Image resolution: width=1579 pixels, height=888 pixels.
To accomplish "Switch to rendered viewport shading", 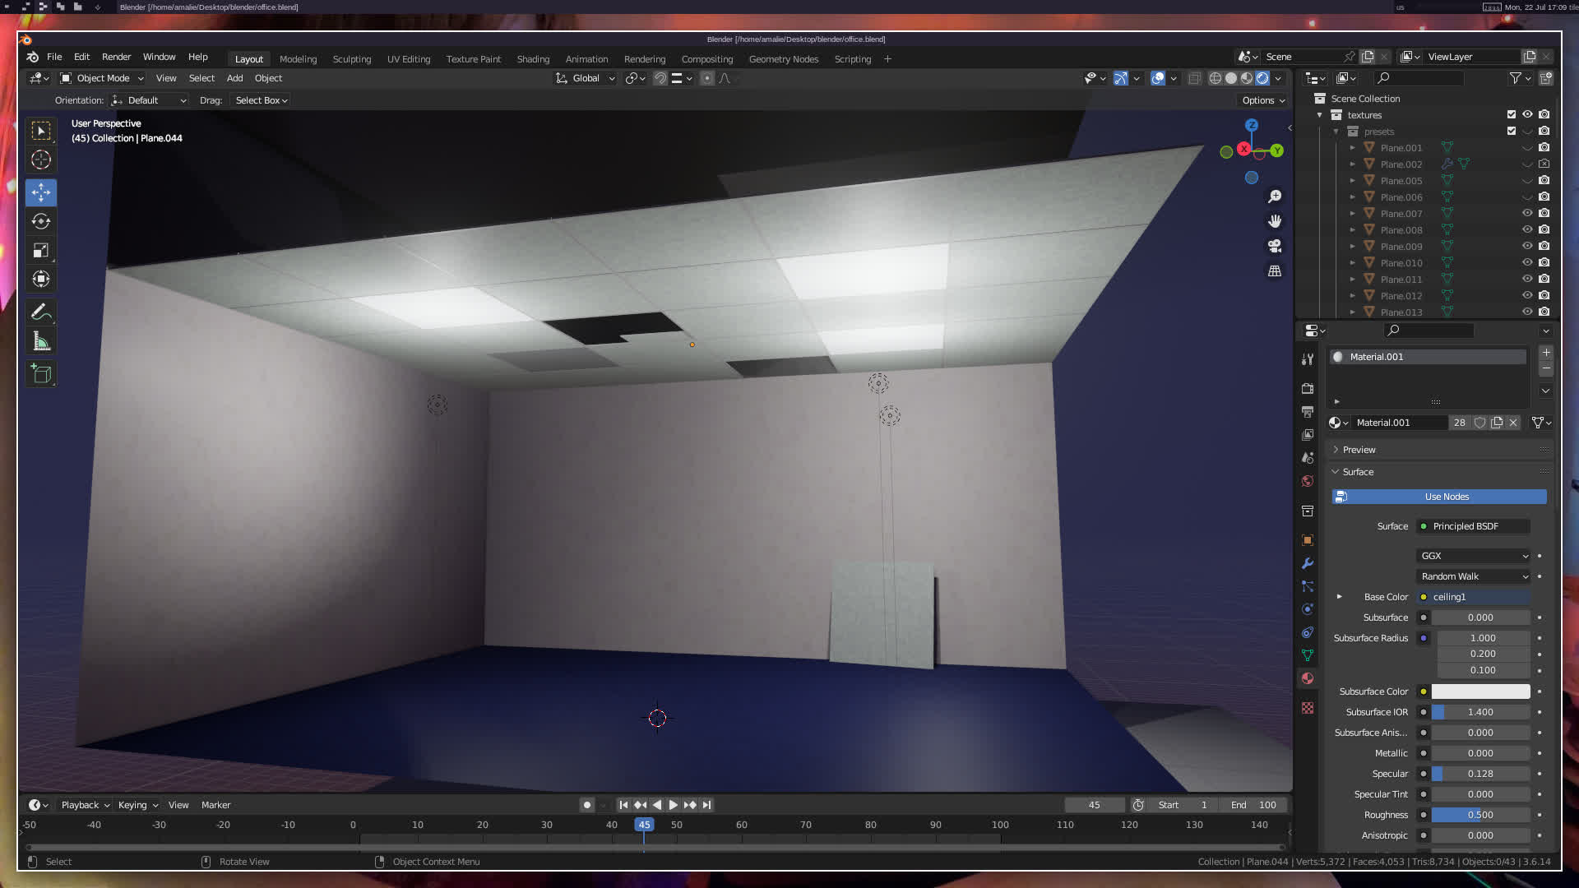I will tap(1262, 78).
